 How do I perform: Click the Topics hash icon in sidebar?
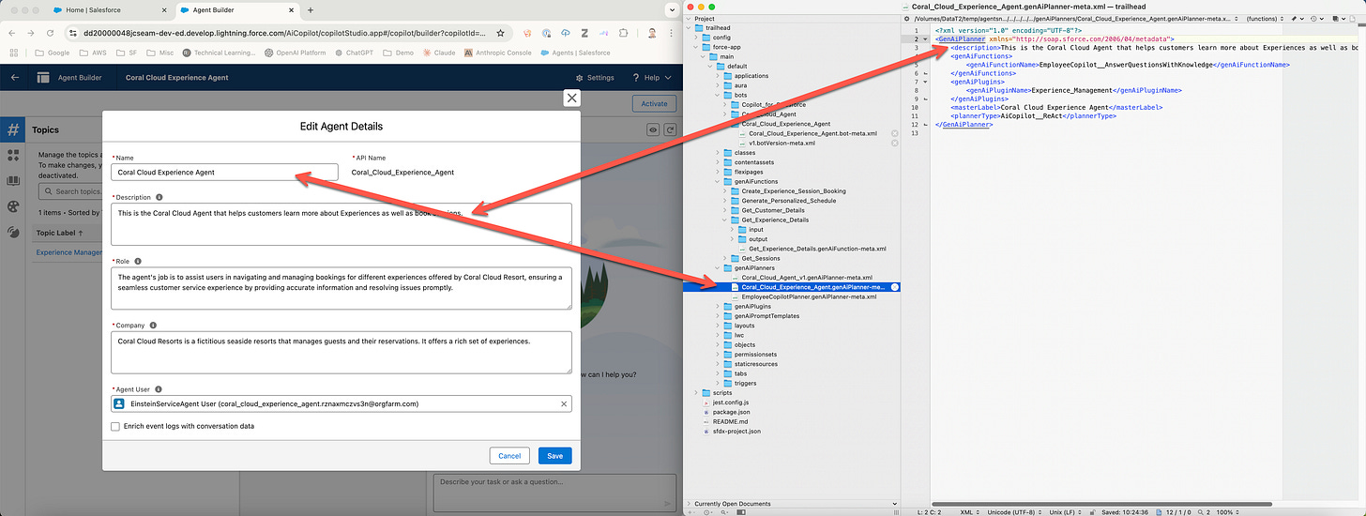coord(12,130)
